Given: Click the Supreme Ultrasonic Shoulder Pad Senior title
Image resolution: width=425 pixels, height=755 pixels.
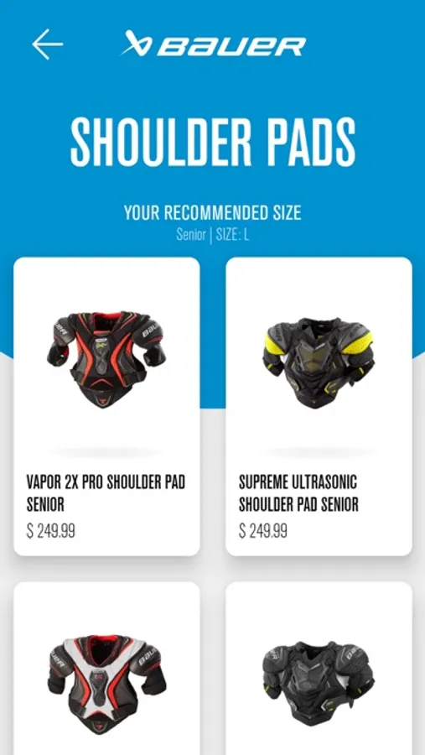Looking at the screenshot, I should click(x=298, y=493).
